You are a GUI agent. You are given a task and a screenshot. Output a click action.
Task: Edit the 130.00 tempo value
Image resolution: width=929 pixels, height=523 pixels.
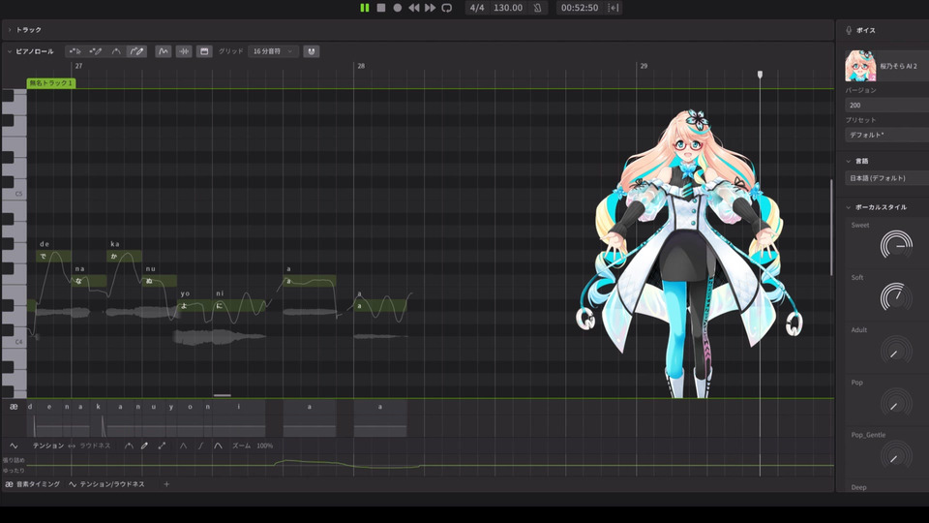pos(508,8)
